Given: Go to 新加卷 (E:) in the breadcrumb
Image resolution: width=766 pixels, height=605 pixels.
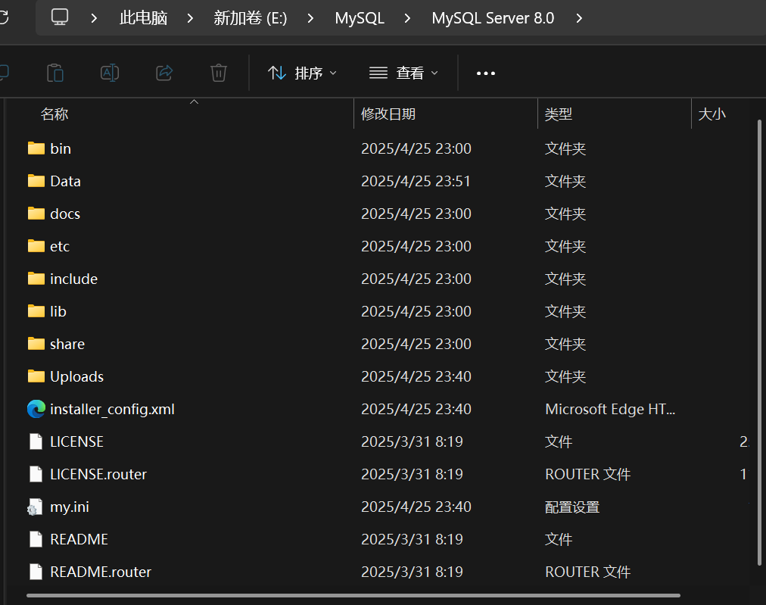Looking at the screenshot, I should point(250,18).
